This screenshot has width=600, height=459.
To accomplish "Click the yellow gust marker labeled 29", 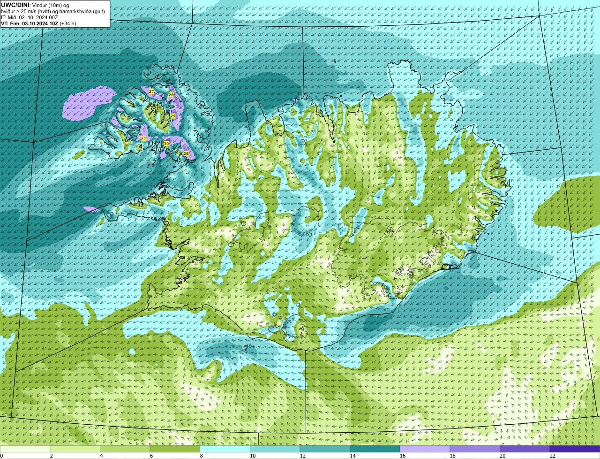I will click(173, 116).
